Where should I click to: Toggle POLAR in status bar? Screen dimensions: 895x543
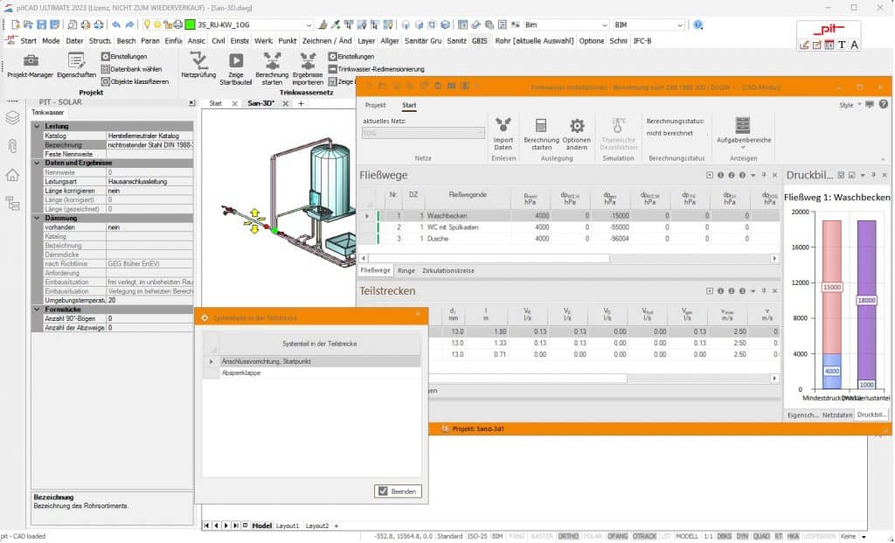[x=593, y=536]
